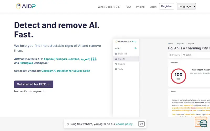Click the Tools label in preview sidebar
210x131 pixels.
[120, 69]
